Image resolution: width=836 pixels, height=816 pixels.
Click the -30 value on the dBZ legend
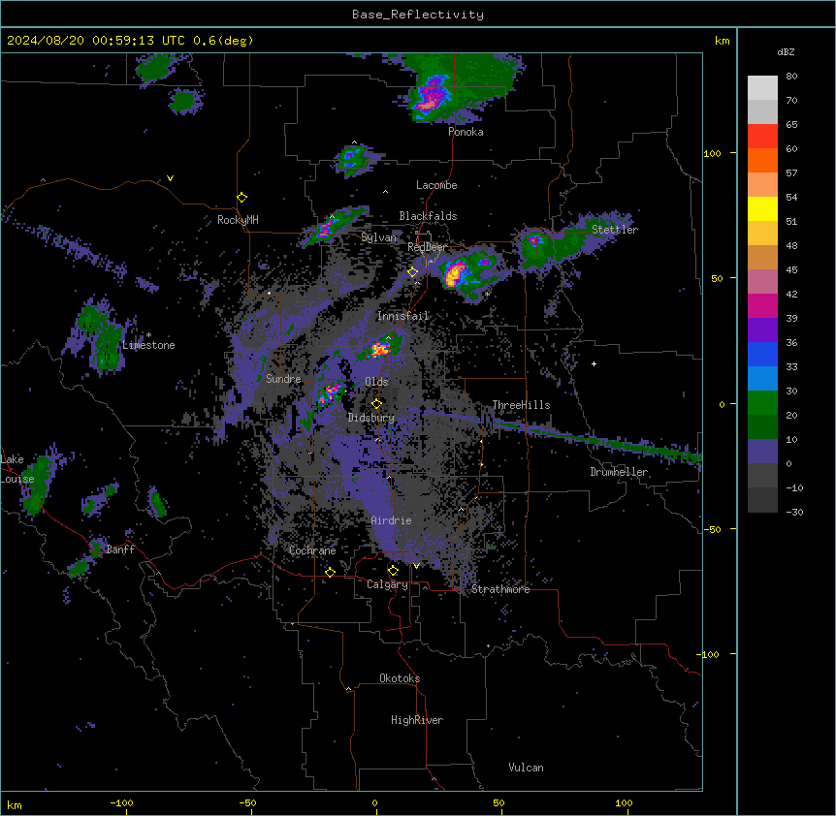click(794, 512)
